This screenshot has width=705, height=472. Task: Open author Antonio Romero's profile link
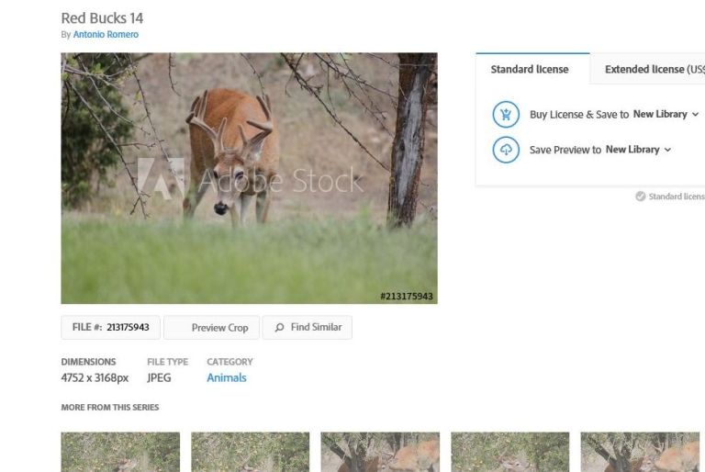click(106, 35)
